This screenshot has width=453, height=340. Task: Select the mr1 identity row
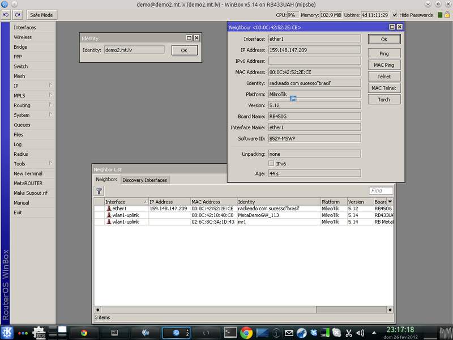[x=244, y=222]
